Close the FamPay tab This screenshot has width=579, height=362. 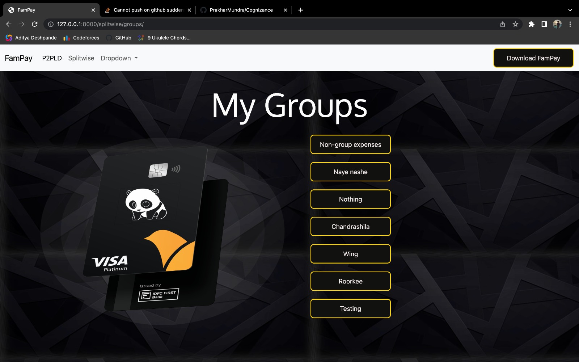point(93,10)
